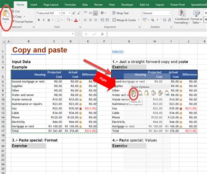Screen dimensions: 207x174
Task: Click inside the formula bar input
Action: click(x=157, y=34)
